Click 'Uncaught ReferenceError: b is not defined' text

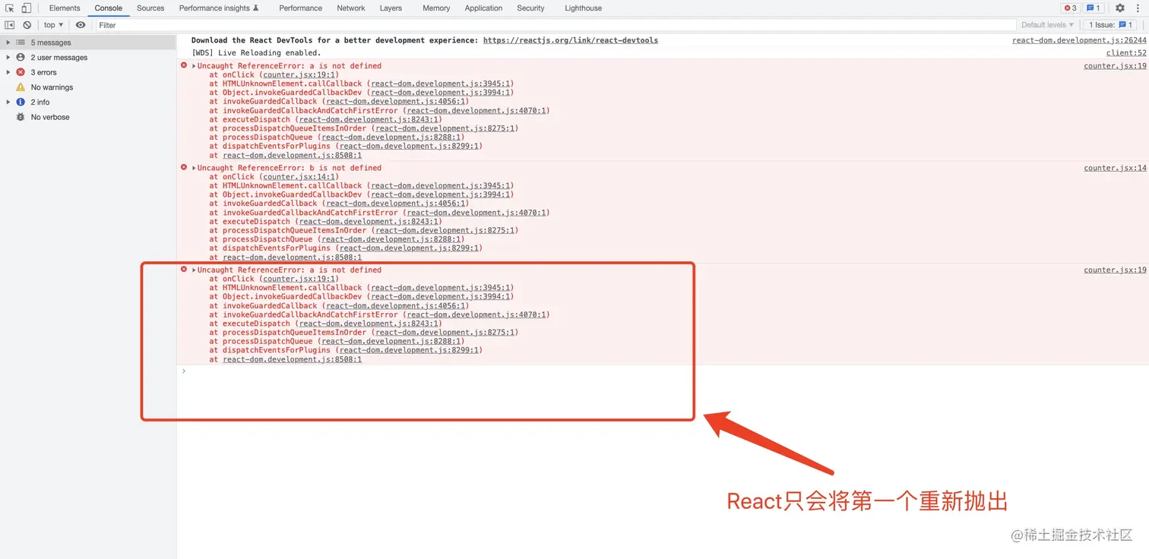pyautogui.click(x=290, y=168)
